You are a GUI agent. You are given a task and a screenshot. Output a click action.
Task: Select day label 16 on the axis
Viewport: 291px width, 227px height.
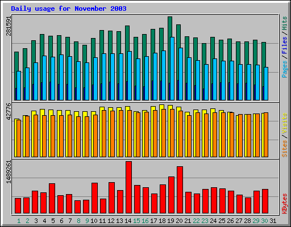coord(145,221)
